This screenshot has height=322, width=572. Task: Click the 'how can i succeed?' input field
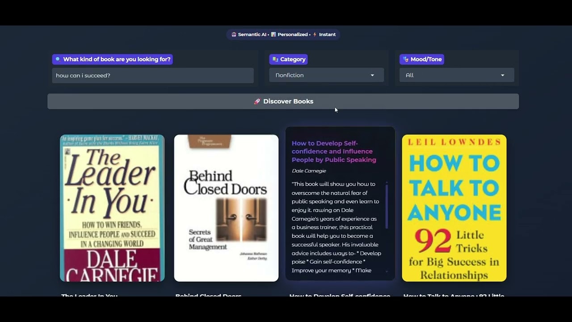tap(153, 75)
